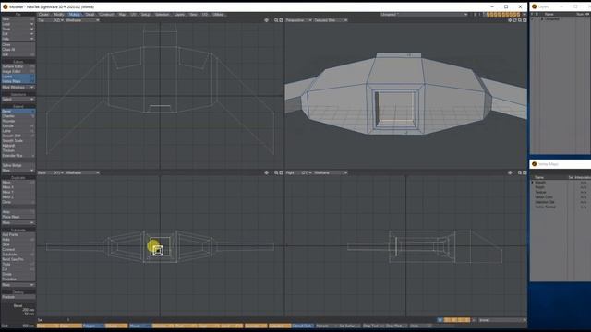Maximize the Top viewport with its expand icon
The height and width of the screenshot is (332, 591).
281,20
